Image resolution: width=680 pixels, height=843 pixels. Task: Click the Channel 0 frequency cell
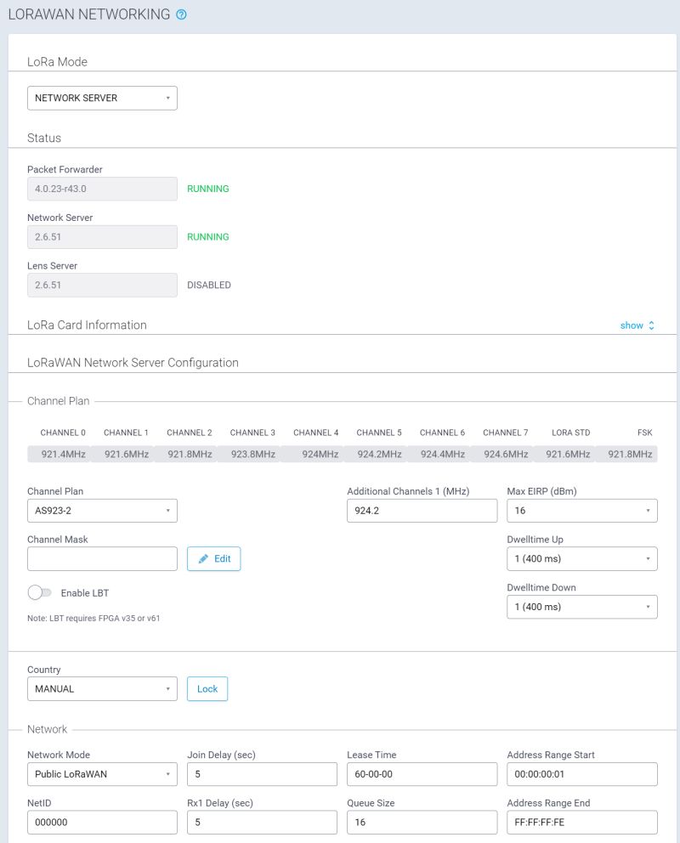[x=62, y=454]
